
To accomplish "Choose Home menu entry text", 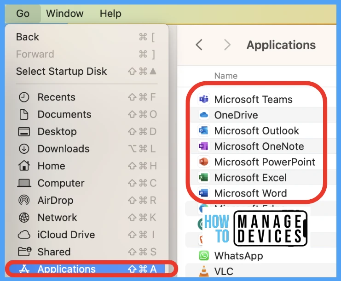I will [x=52, y=166].
